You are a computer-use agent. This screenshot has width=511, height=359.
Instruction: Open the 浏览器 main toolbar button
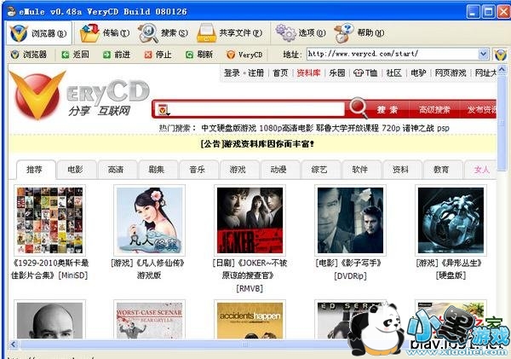pyautogui.click(x=38, y=33)
